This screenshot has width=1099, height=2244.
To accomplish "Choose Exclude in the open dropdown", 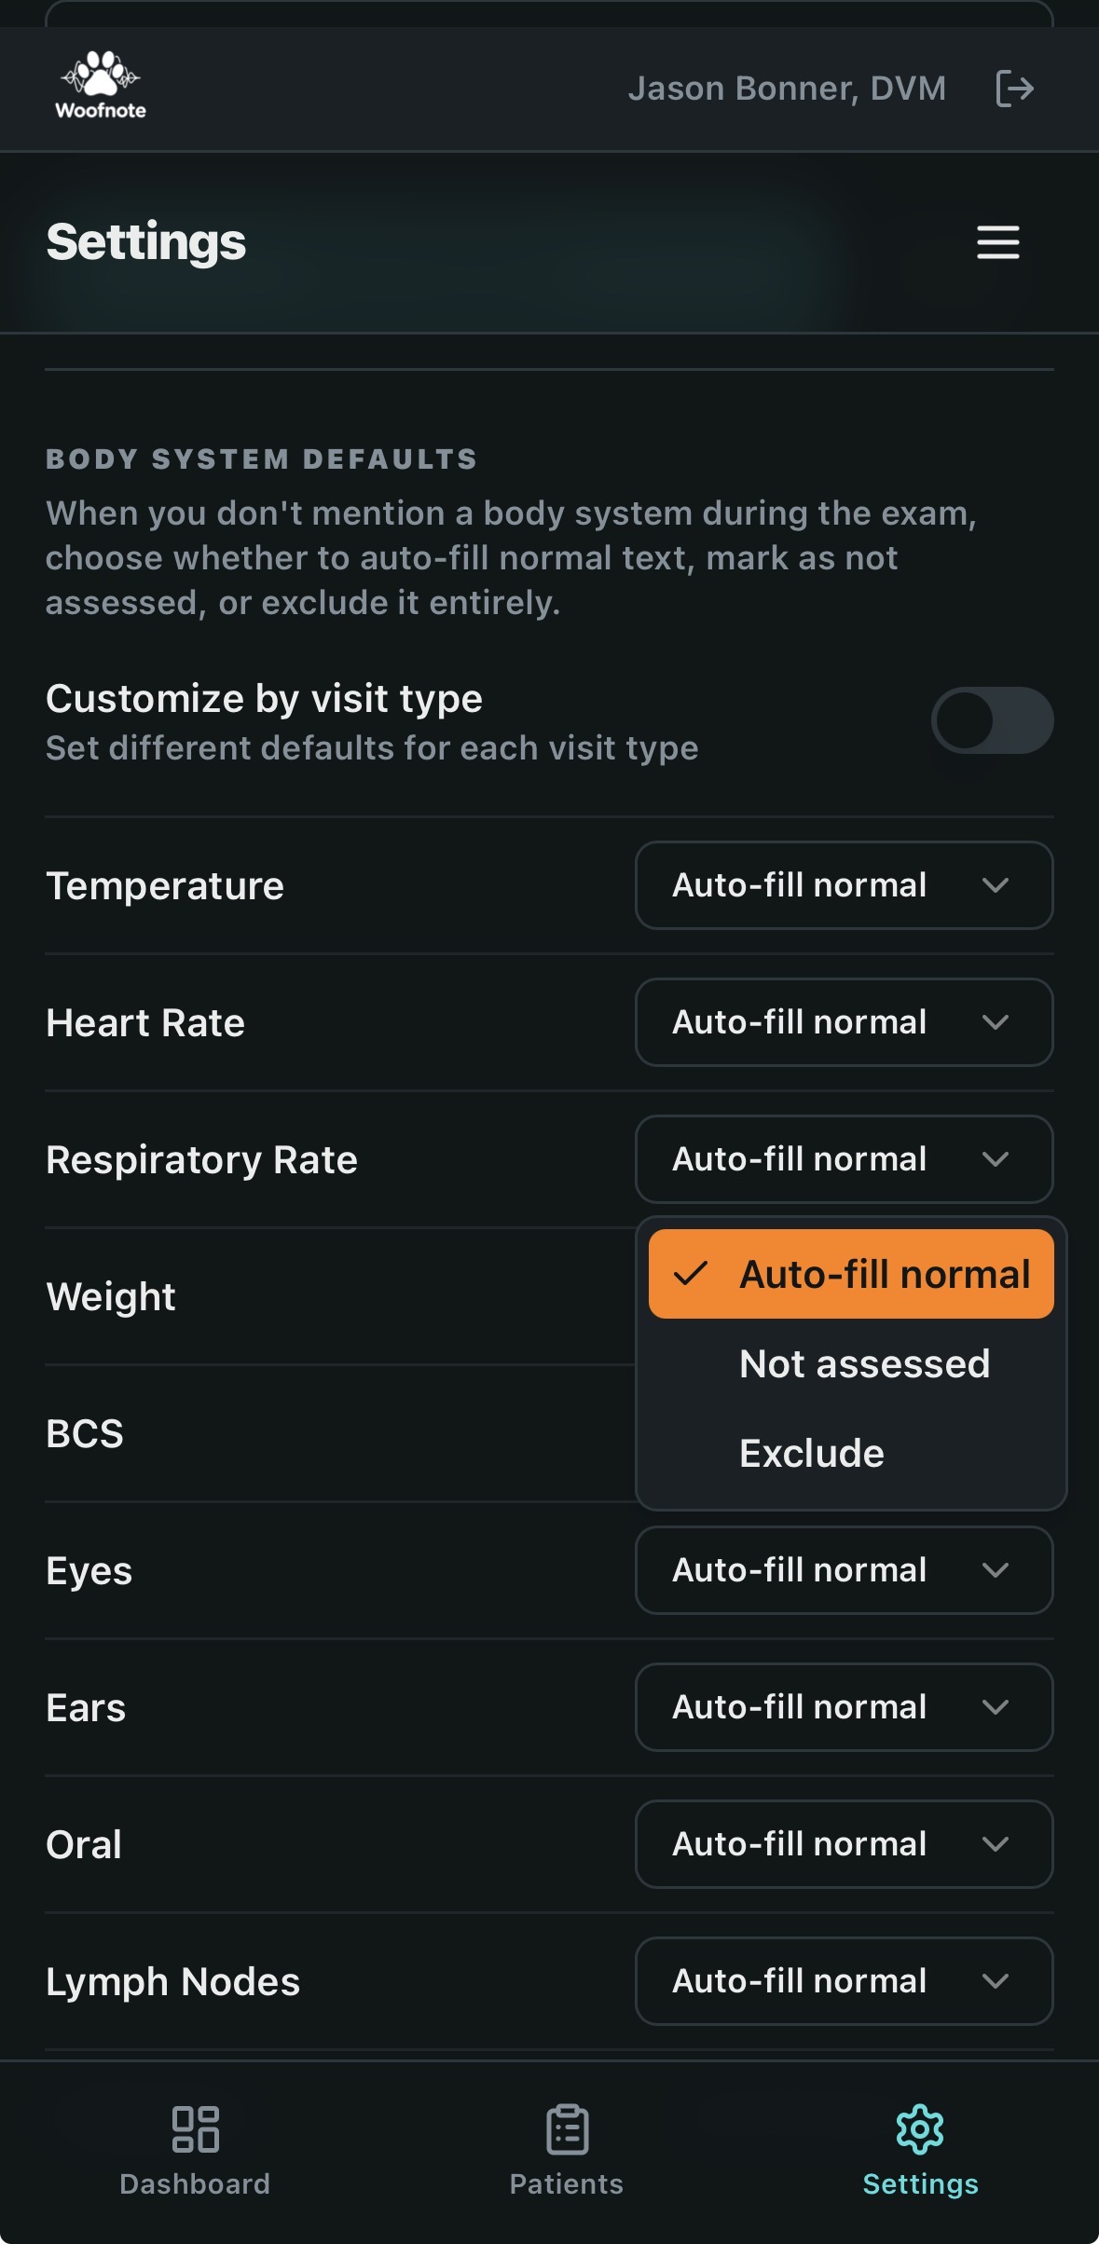I will pos(810,1452).
